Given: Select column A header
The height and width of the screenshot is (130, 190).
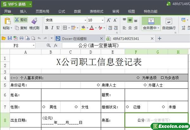Looking at the screenshot, I should click(x=25, y=52).
